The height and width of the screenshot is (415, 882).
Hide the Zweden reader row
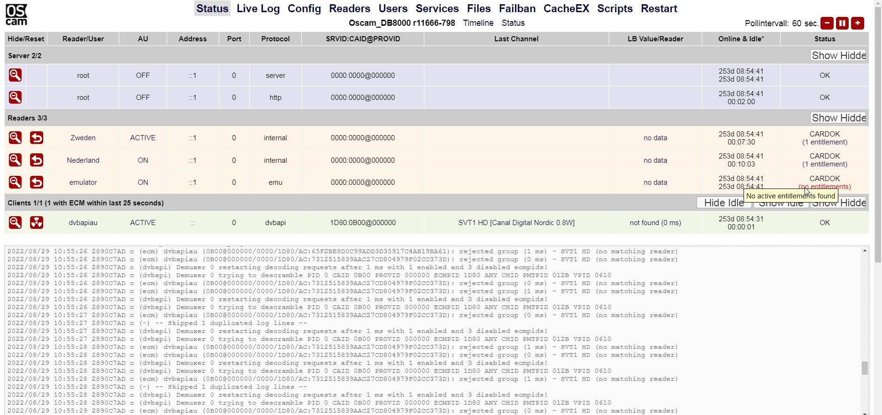coord(15,137)
